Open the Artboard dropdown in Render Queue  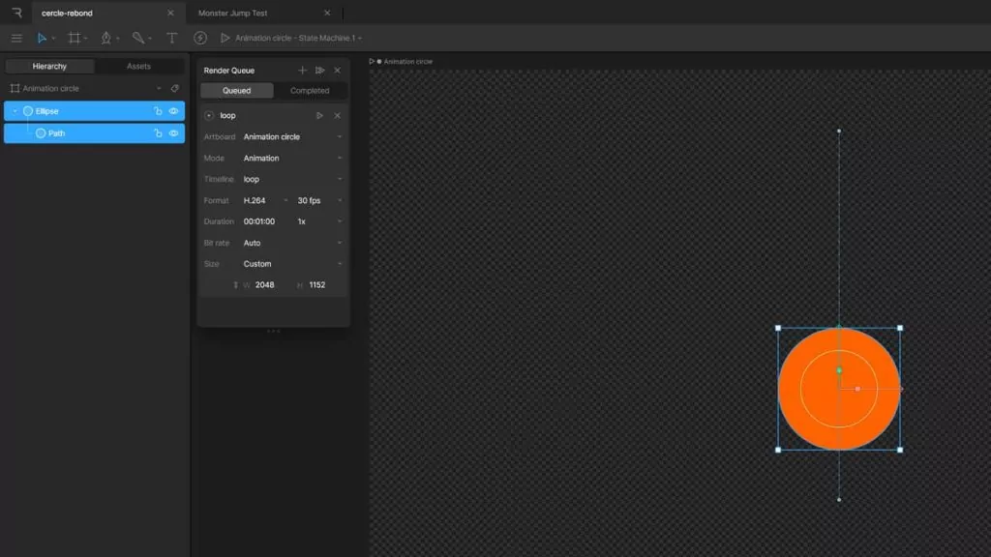[340, 137]
